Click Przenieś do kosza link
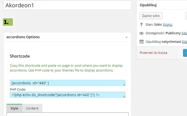The height and width of the screenshot is (116, 187). click(153, 53)
